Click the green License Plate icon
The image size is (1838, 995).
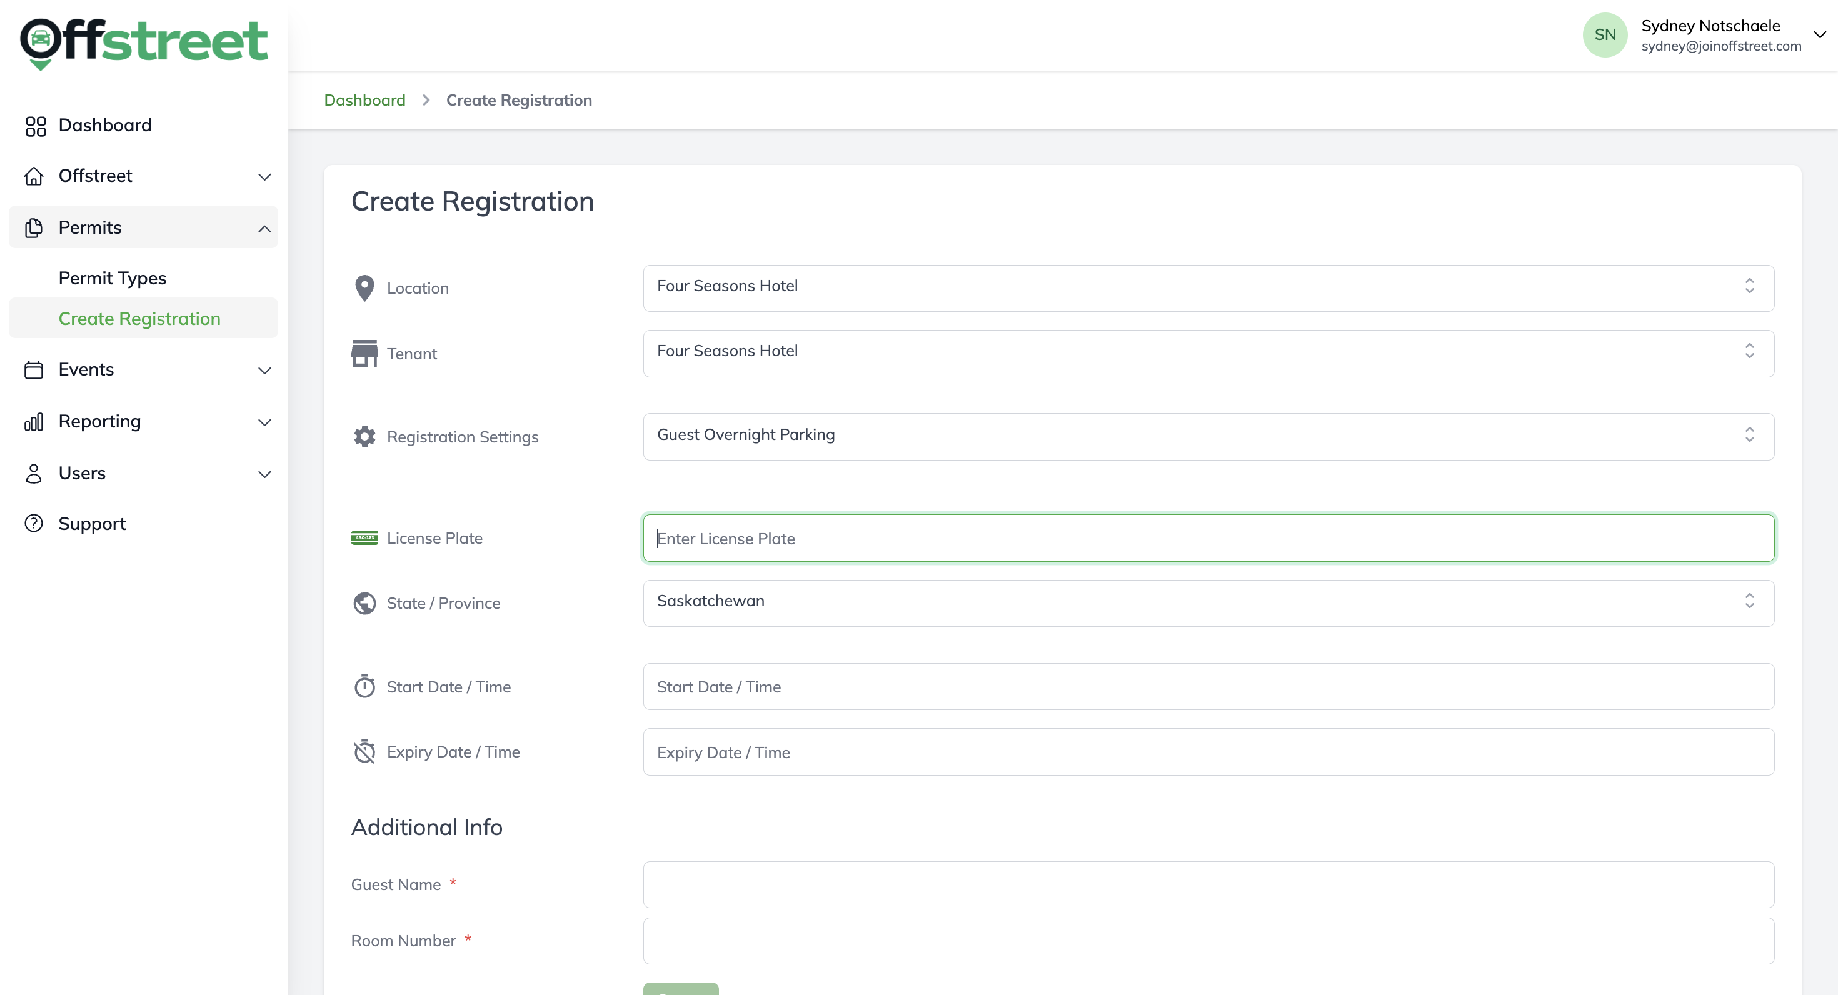click(364, 537)
